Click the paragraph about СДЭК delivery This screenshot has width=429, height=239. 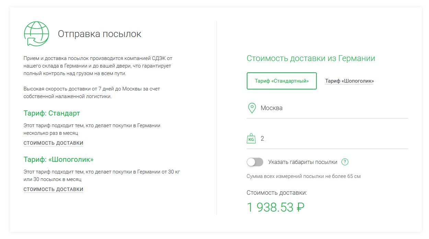(x=97, y=66)
